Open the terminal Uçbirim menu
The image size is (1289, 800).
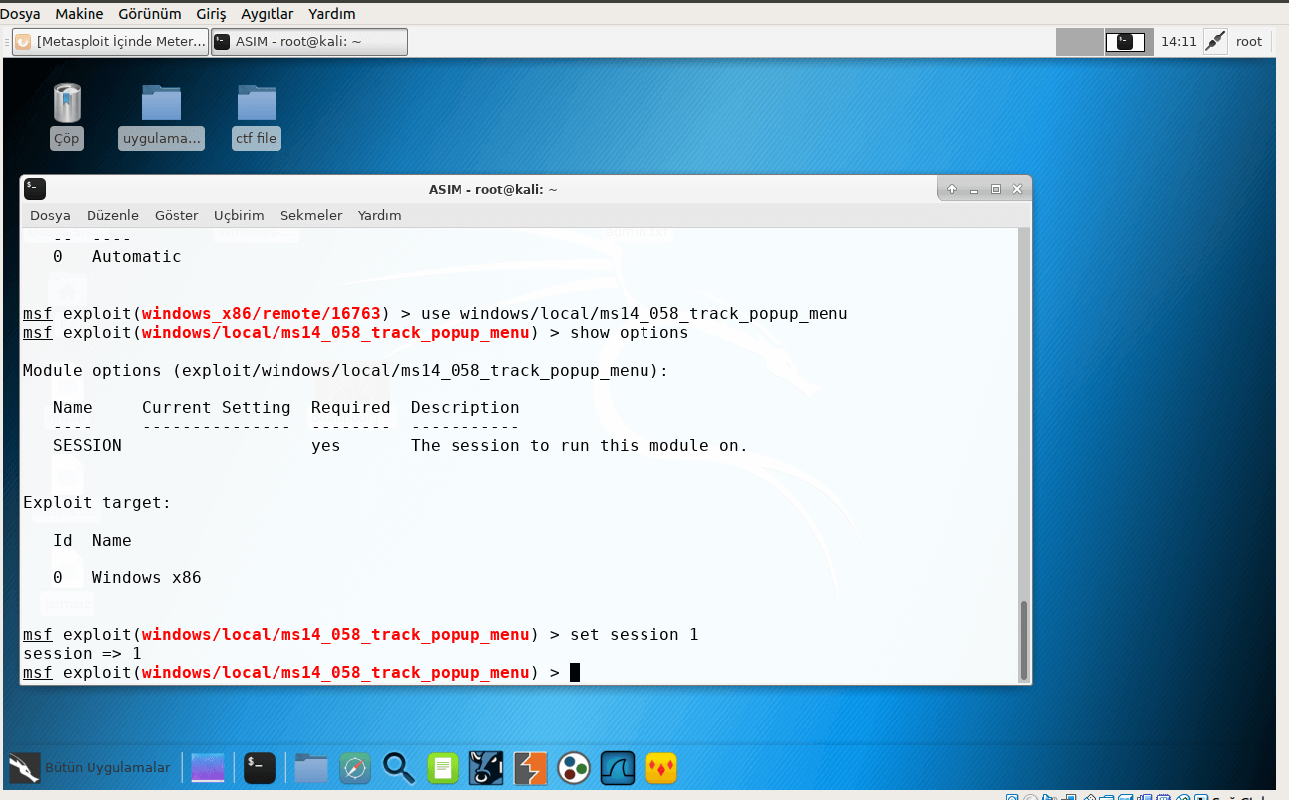(239, 215)
